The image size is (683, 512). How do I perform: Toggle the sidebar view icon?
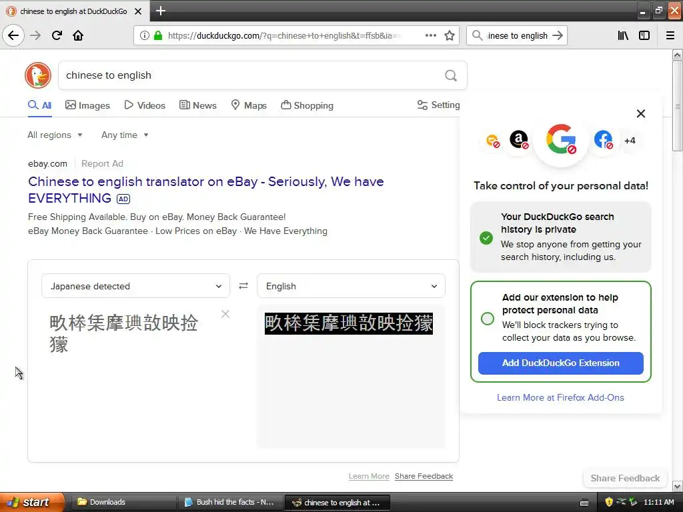pyautogui.click(x=644, y=35)
